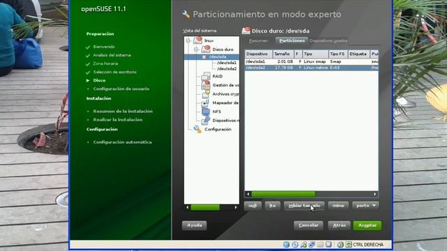Click the F column header
The height and width of the screenshot is (251, 447).
click(298, 54)
